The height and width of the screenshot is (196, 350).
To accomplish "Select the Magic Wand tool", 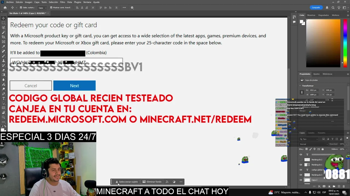I will pos(4,32).
